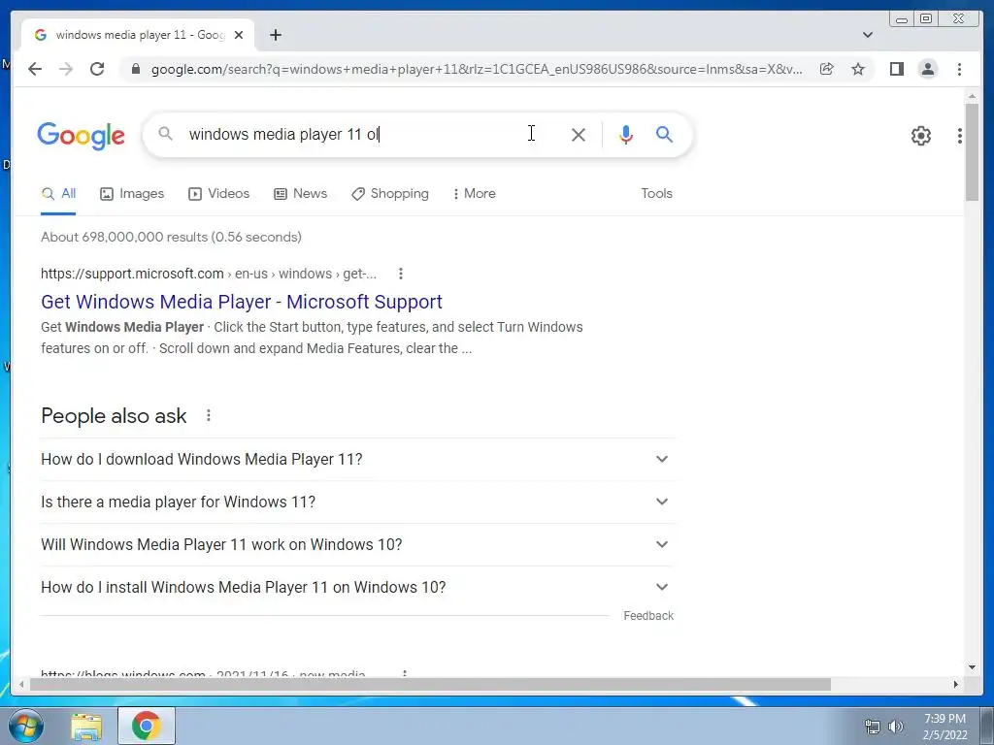Open search Tools options
994x745 pixels.
(x=656, y=194)
